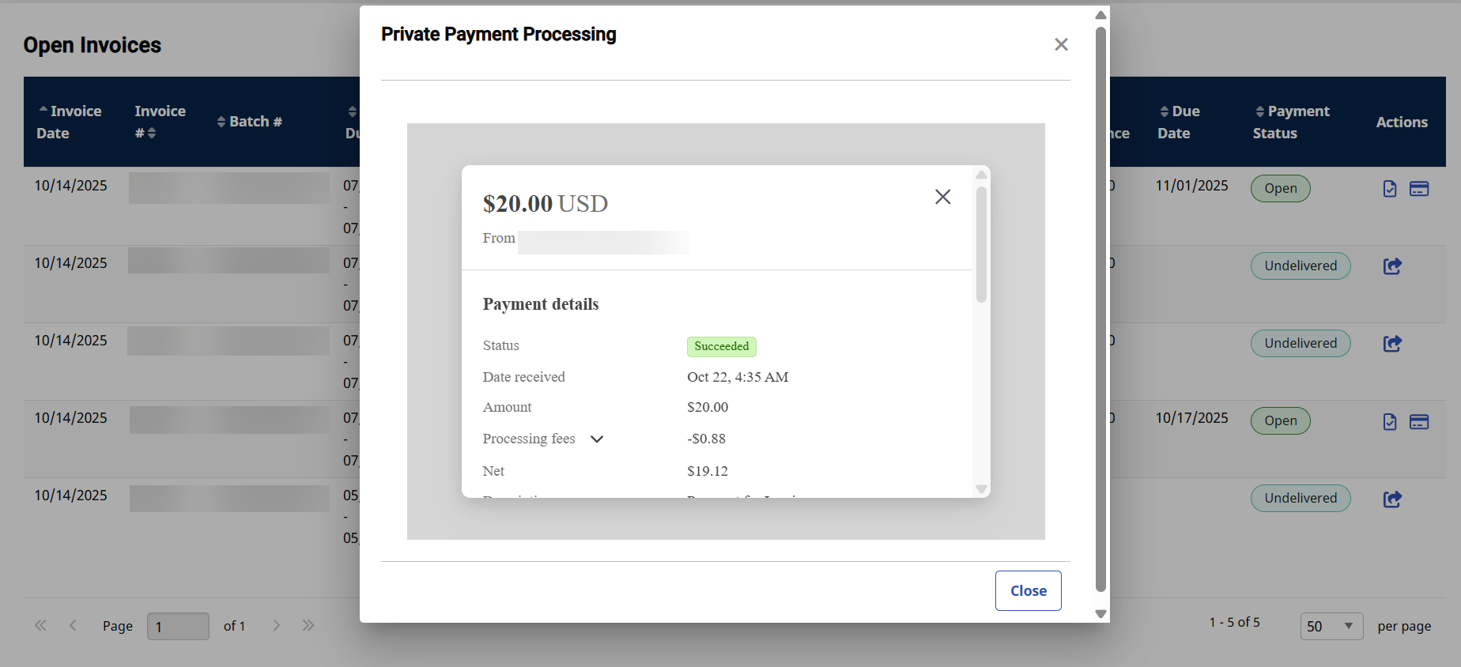Click the share icon in last invoice row

point(1392,499)
